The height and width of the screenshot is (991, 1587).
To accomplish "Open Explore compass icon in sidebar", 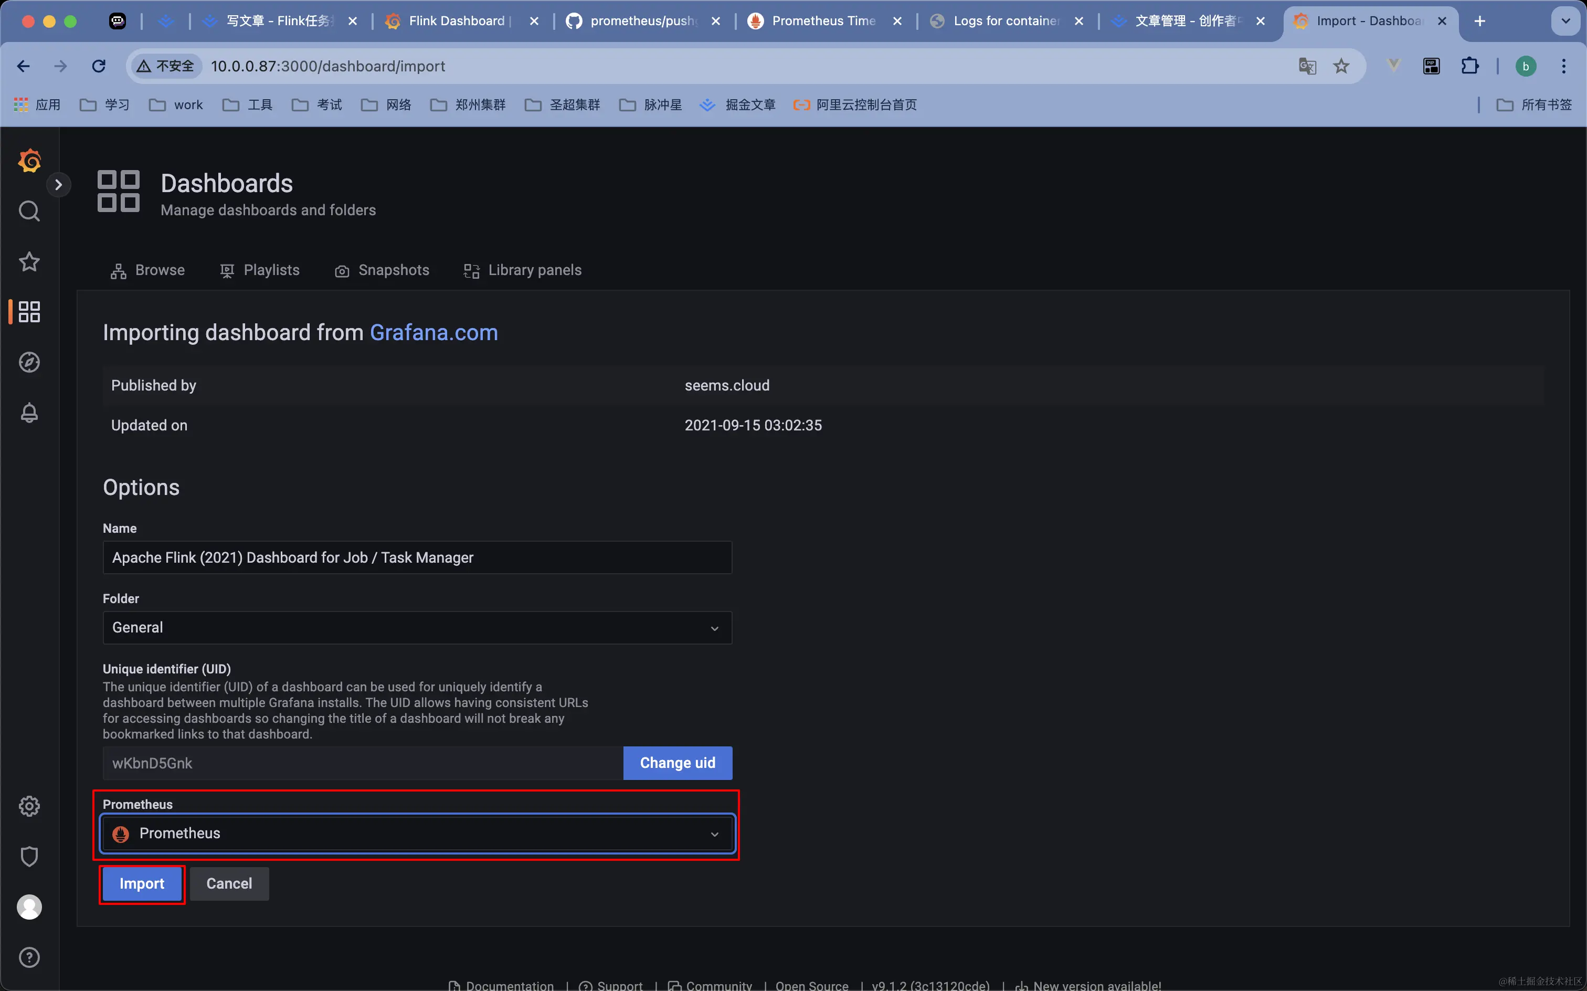I will pyautogui.click(x=29, y=362).
